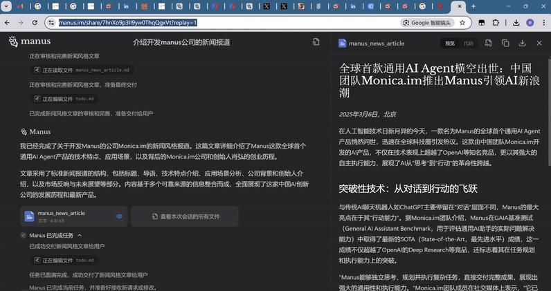
Task: Reload the current page
Action: point(35,23)
